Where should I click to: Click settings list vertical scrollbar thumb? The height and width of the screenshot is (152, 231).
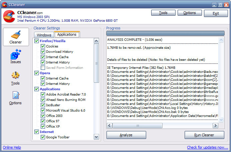point(96,63)
